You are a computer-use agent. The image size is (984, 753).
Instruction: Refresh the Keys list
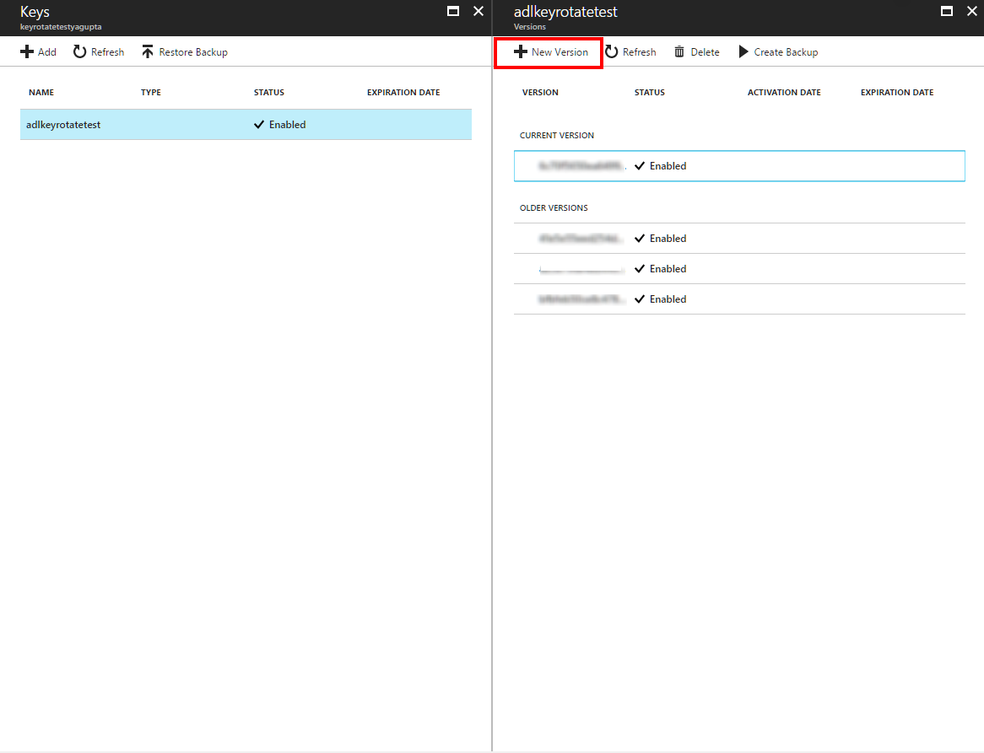[98, 51]
